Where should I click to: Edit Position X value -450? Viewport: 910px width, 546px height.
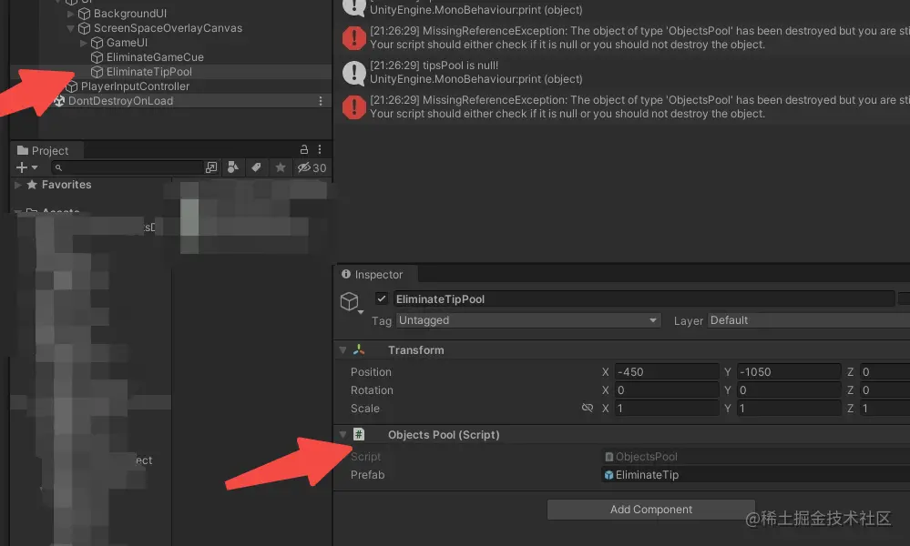coord(666,371)
